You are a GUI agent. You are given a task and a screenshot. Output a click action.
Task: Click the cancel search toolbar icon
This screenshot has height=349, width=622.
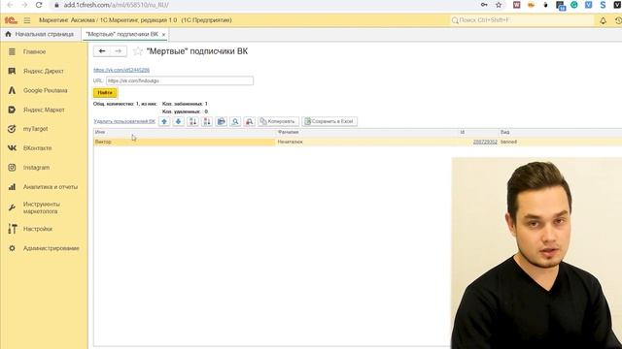[x=250, y=121]
